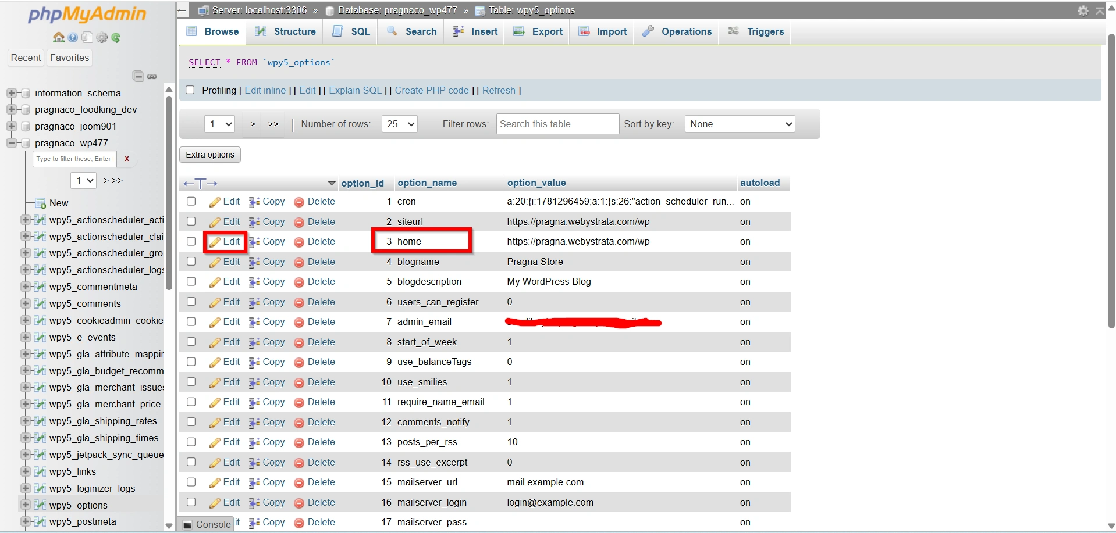
Task: Click the Create PHP code link
Action: [x=432, y=90]
